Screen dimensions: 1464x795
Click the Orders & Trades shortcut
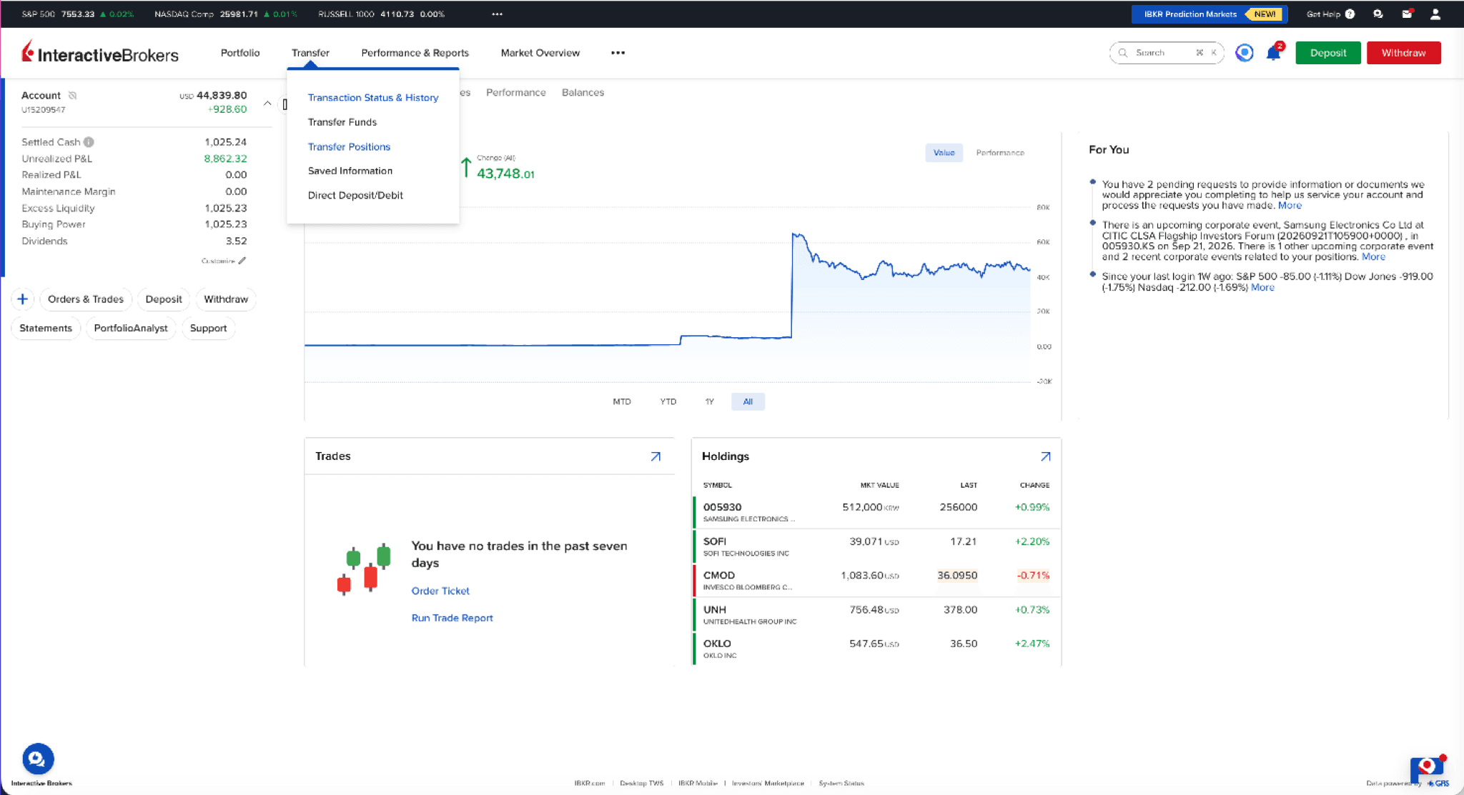(86, 299)
